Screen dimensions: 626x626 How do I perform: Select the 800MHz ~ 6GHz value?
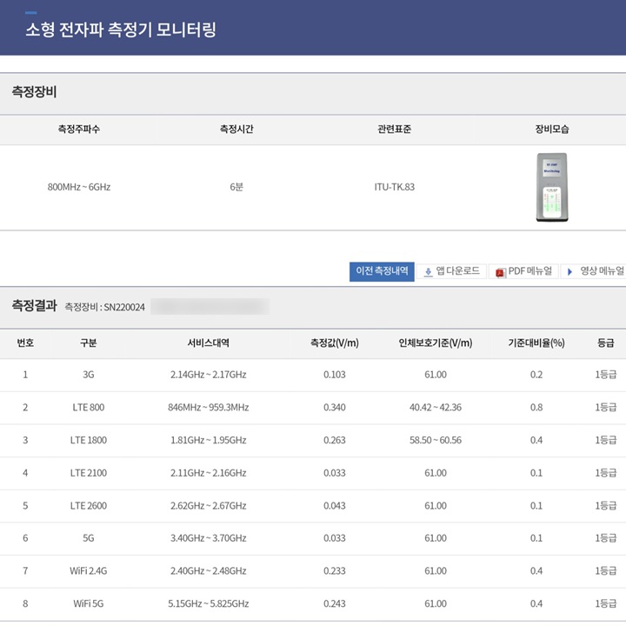[x=78, y=187]
